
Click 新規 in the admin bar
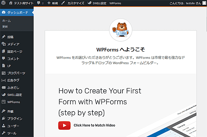(x=55, y=3)
